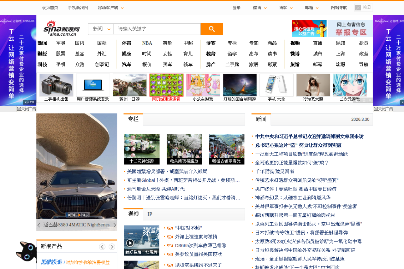Open the 微博 dropdown in top bar

tap(260, 8)
